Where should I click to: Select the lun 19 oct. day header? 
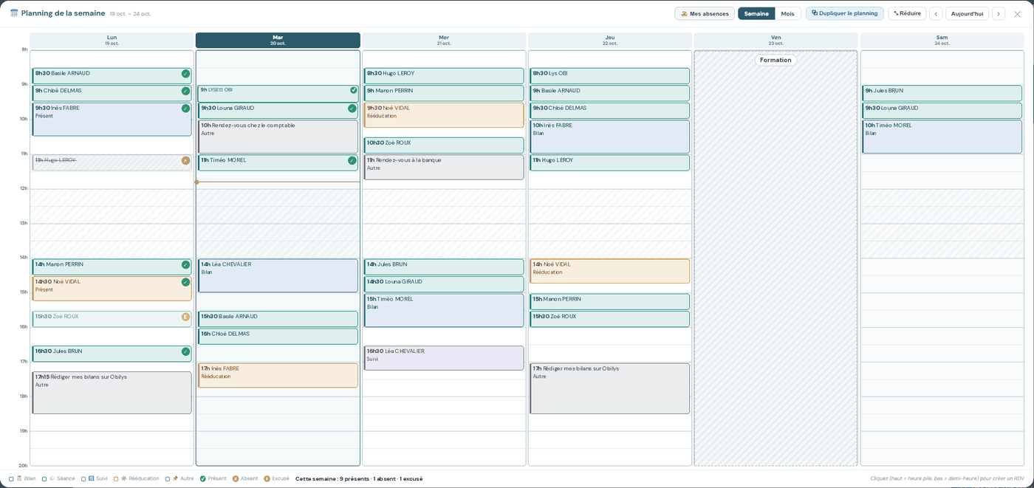coord(112,40)
